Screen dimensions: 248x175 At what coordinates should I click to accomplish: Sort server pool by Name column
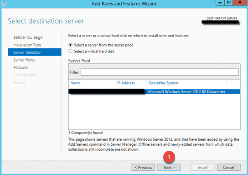point(75,83)
